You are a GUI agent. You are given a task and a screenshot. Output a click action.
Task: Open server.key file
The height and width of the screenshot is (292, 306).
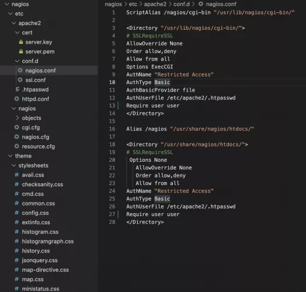[x=39, y=42]
